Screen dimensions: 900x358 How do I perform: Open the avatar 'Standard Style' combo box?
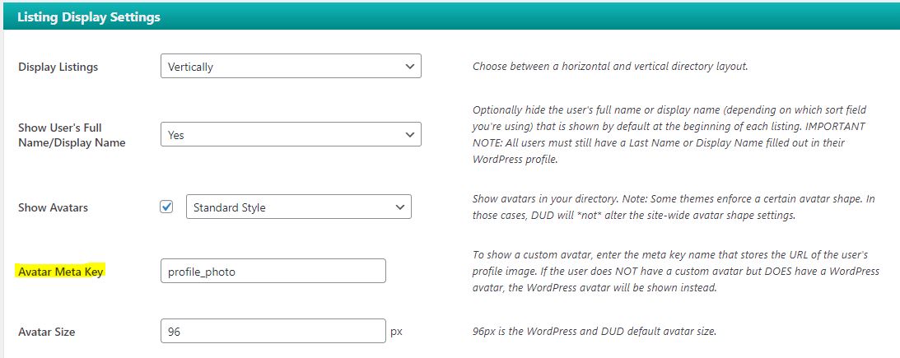pyautogui.click(x=298, y=207)
